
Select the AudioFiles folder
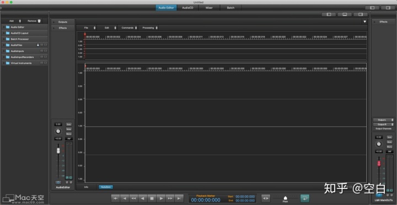coord(24,45)
